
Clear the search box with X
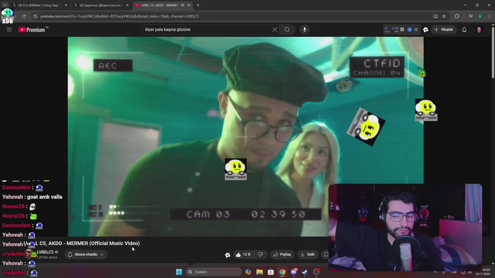coord(275,29)
